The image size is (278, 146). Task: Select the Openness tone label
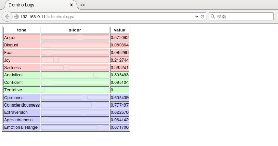pos(14,98)
